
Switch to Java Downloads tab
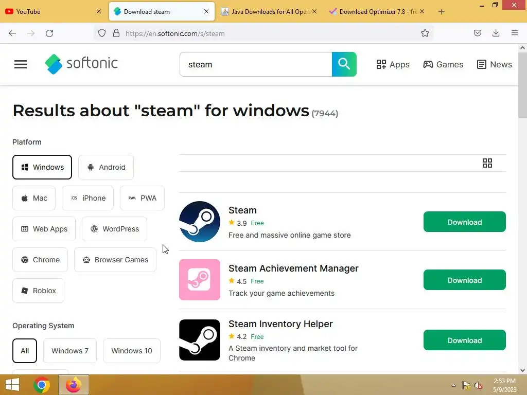(269, 11)
